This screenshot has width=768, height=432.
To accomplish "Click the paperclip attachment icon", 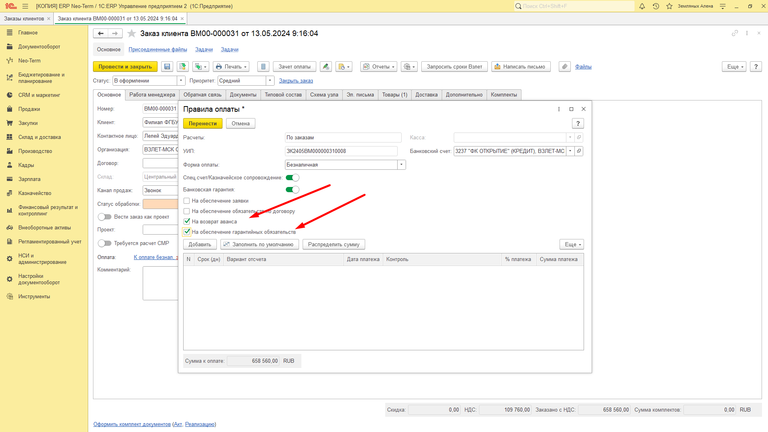I will 564,66.
